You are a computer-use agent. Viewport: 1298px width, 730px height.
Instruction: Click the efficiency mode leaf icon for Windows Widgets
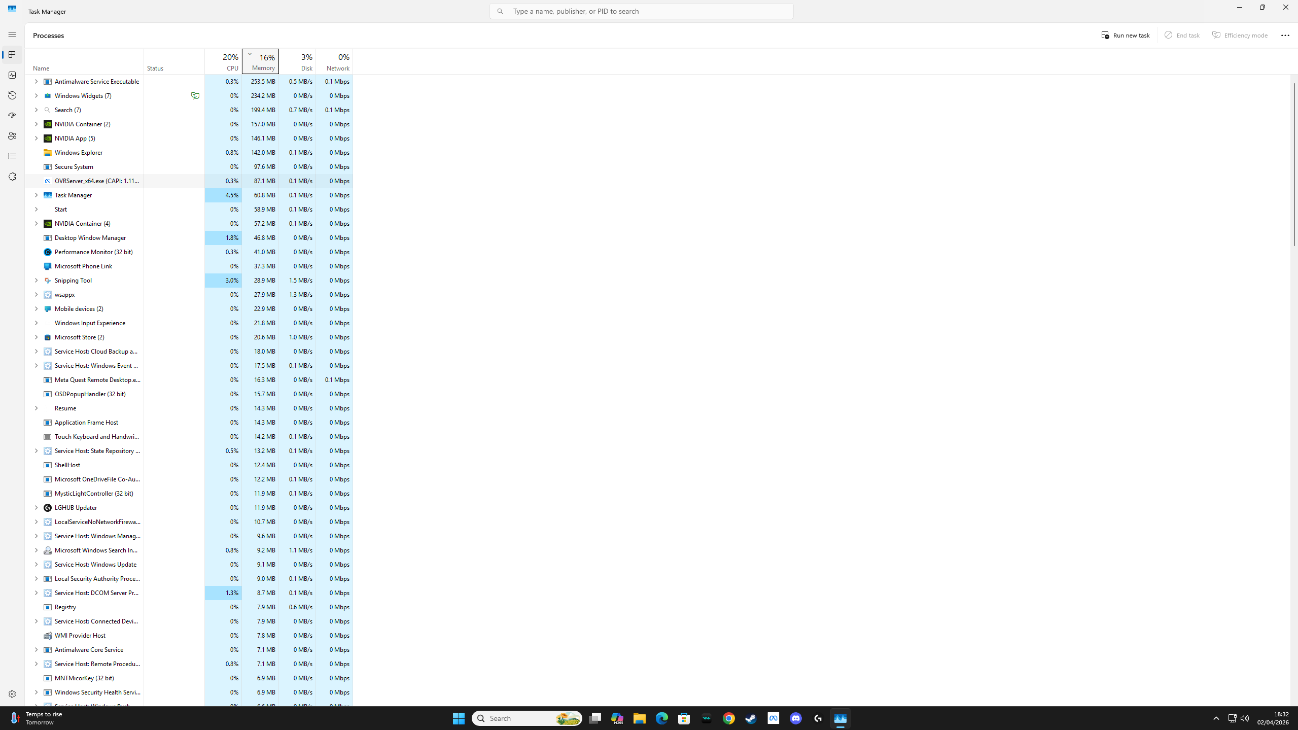coord(195,95)
